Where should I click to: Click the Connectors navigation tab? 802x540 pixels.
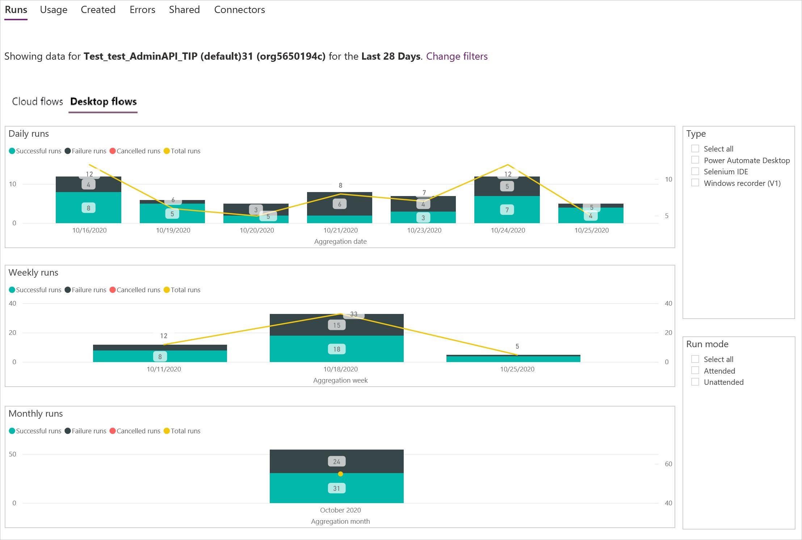pos(240,9)
